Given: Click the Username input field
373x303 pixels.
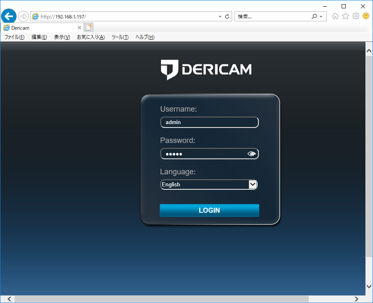Looking at the screenshot, I should click(209, 122).
